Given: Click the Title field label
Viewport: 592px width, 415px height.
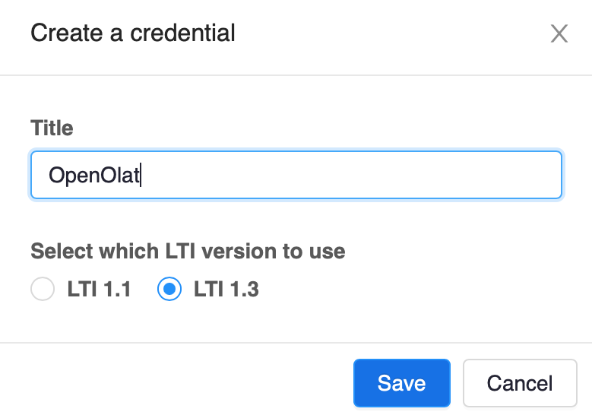Looking at the screenshot, I should click(x=52, y=128).
